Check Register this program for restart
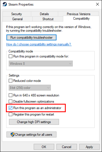 [10, 114]
